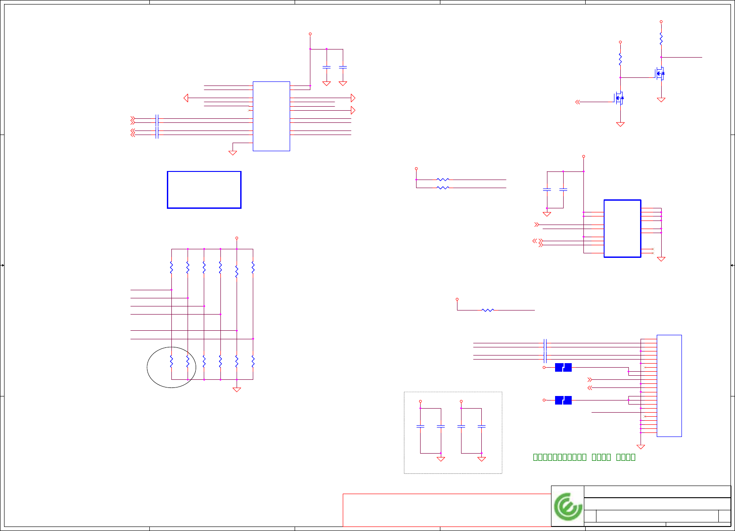Select the power node circle above the resistor network
The height and width of the screenshot is (531, 735).
pos(237,238)
